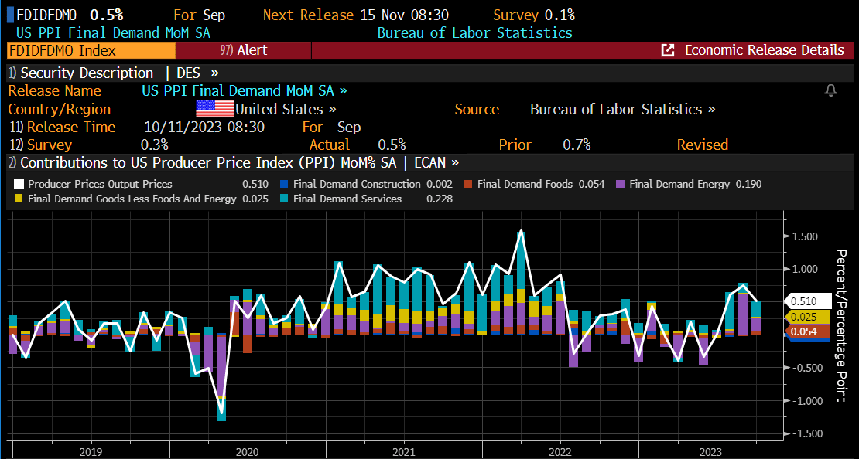Toggle Producer Prices Output Prices legend
The image size is (859, 459).
pyautogui.click(x=100, y=184)
